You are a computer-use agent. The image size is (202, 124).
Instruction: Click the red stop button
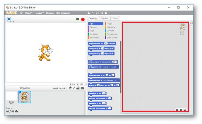(x=83, y=20)
